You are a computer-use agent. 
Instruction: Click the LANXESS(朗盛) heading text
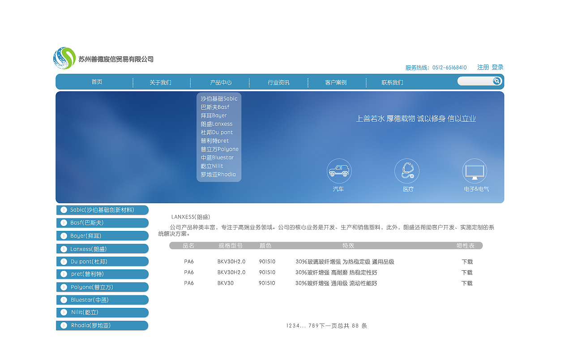click(191, 217)
